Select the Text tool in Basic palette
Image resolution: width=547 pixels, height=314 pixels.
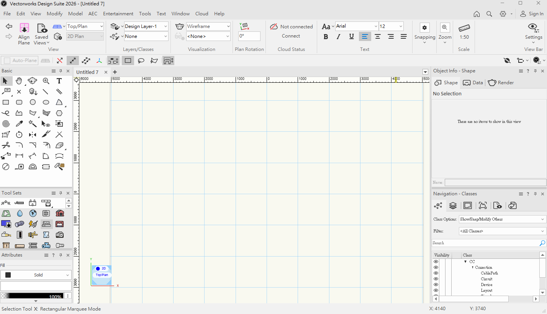coord(59,81)
